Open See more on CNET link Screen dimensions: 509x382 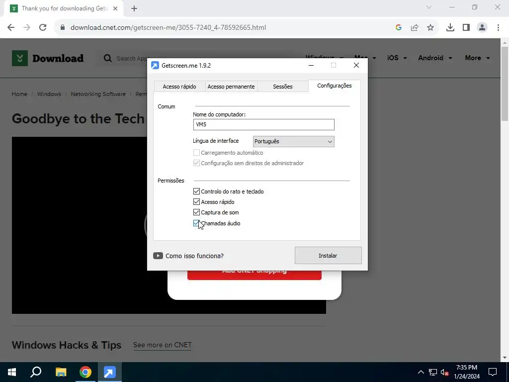(x=163, y=345)
